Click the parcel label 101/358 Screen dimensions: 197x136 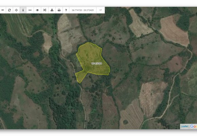pos(96,63)
